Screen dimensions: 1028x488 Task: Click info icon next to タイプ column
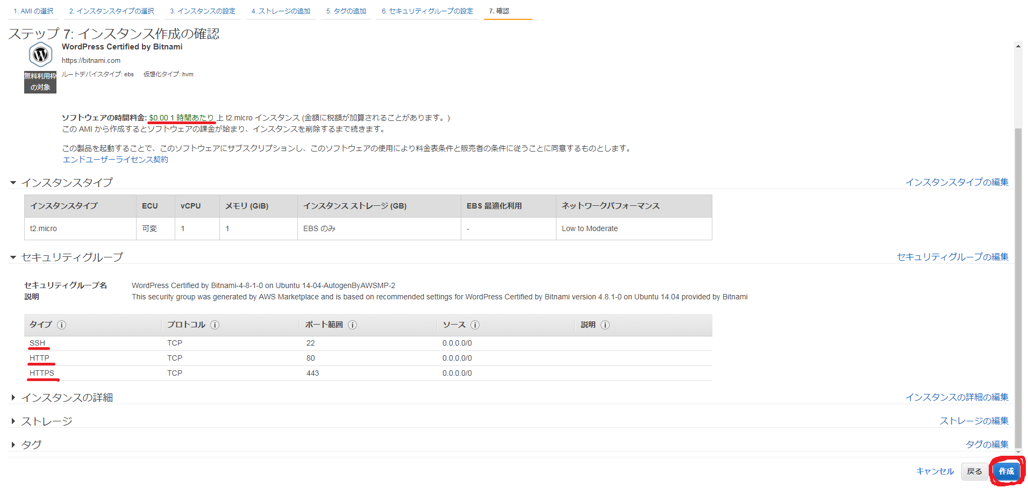tap(62, 325)
